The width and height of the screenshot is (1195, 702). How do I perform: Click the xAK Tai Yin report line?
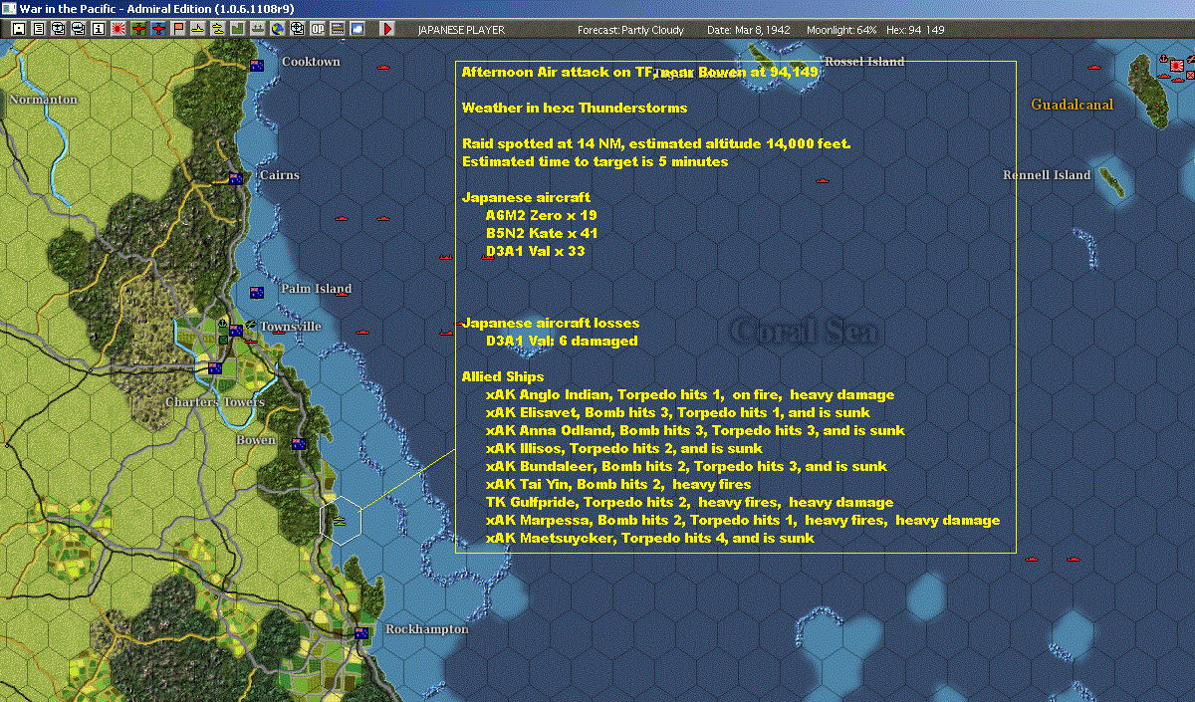click(618, 484)
